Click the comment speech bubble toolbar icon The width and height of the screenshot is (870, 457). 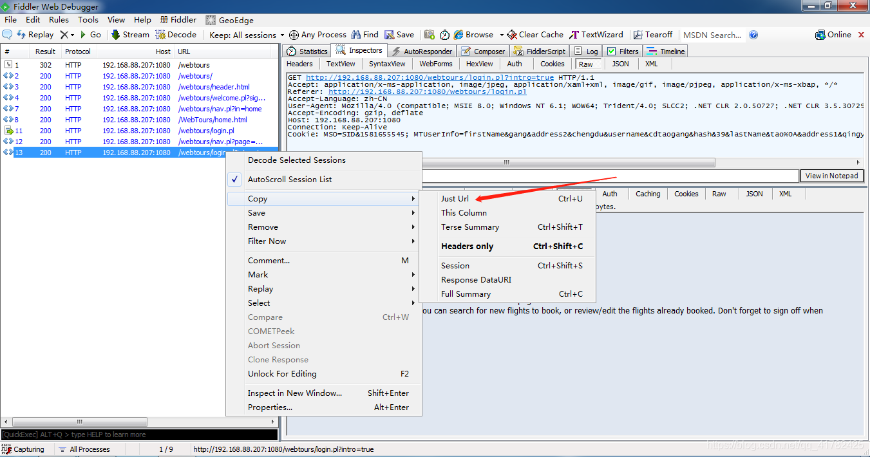pyautogui.click(x=8, y=35)
